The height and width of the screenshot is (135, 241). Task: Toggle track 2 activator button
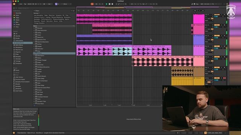coord(217,25)
